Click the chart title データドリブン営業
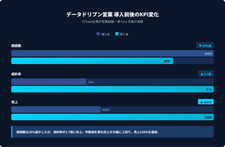The width and height of the screenshot is (225, 147). [112, 15]
